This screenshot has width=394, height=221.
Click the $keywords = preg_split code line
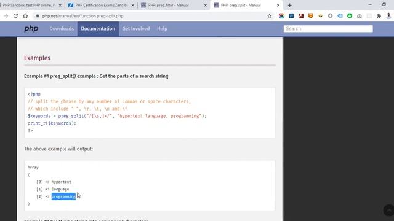pos(117,116)
